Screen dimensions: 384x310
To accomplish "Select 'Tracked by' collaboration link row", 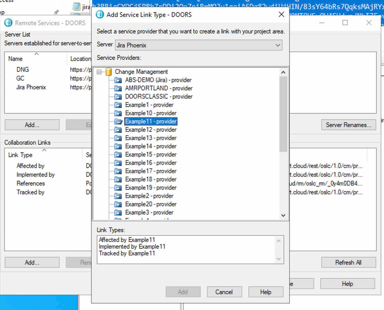I will pos(31,192).
